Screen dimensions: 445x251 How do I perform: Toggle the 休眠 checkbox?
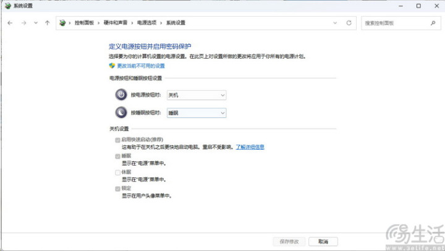point(118,172)
